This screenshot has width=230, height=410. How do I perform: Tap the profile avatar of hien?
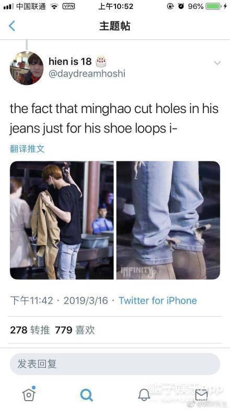coord(27,68)
